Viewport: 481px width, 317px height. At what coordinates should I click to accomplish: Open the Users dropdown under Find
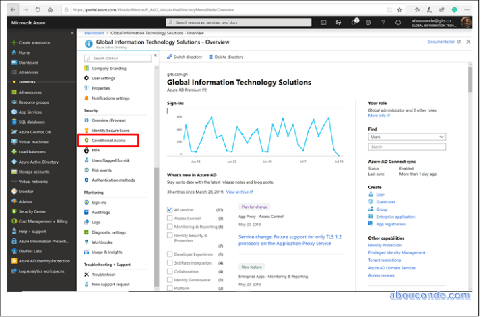coord(406,137)
